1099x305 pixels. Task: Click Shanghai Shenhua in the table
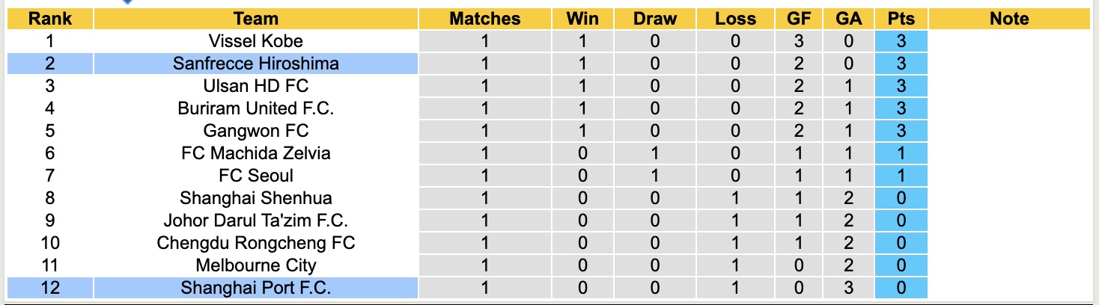pyautogui.click(x=255, y=198)
